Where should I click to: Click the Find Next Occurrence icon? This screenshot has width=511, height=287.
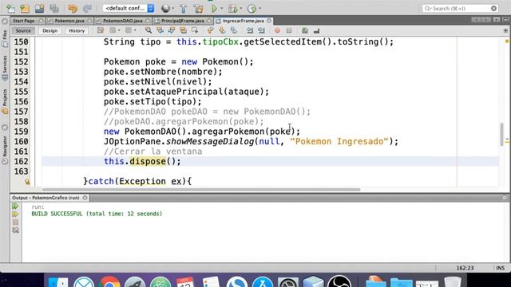point(172,30)
